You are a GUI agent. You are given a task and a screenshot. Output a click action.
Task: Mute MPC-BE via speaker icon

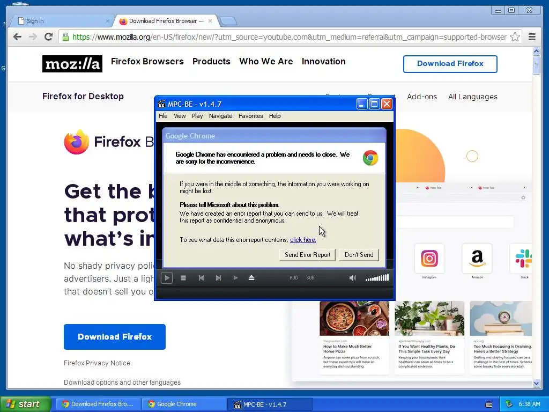coord(353,278)
